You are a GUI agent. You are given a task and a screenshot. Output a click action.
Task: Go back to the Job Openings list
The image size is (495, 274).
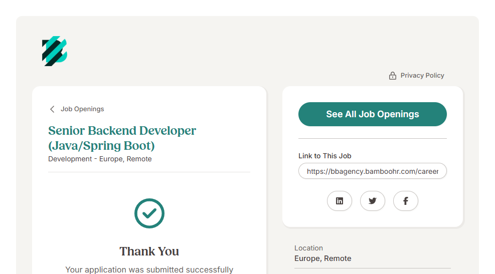82,109
